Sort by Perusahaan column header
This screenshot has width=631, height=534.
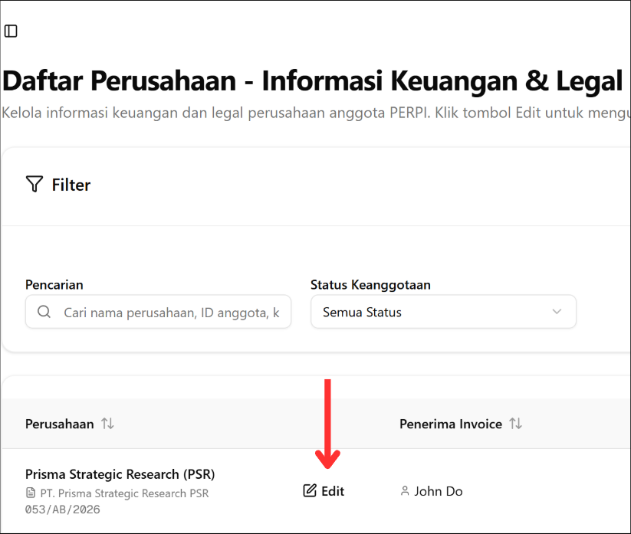coord(60,424)
